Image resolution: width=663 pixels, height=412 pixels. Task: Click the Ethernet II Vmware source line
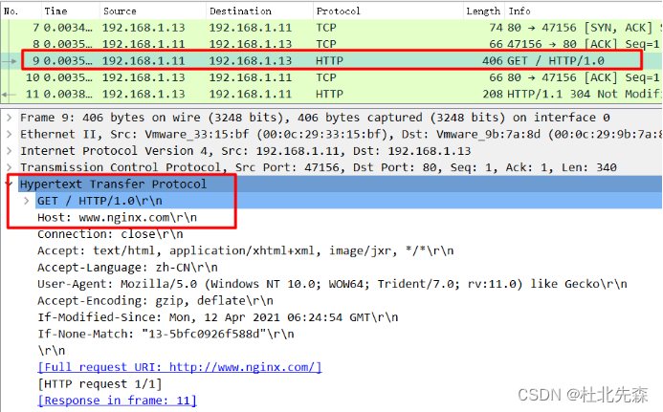[x=341, y=135]
